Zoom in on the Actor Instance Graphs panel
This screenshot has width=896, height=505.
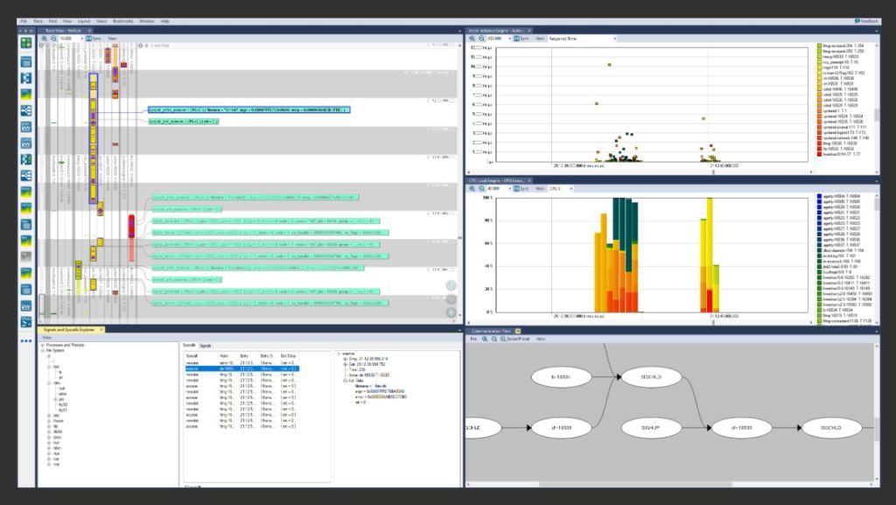pos(472,39)
